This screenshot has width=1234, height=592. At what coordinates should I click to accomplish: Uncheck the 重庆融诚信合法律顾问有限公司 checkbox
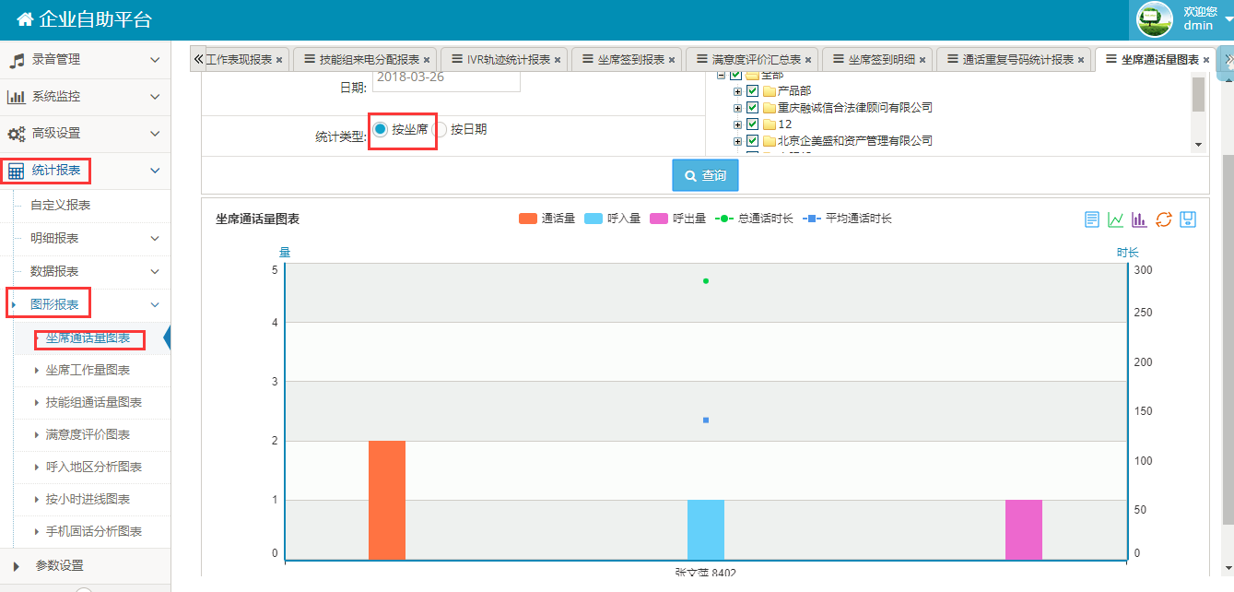(x=752, y=108)
